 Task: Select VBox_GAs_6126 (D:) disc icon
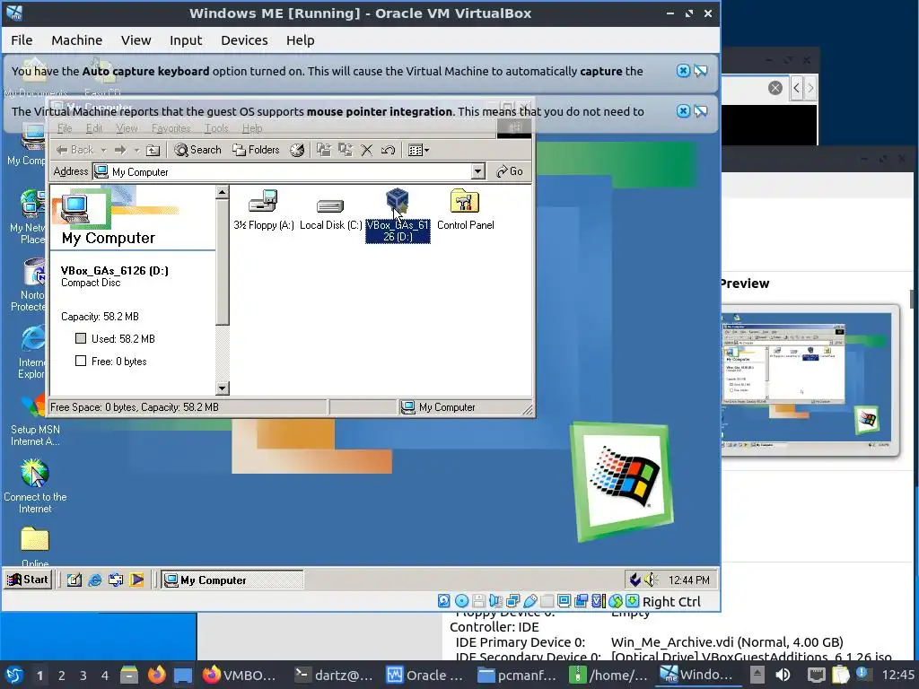pos(398,215)
